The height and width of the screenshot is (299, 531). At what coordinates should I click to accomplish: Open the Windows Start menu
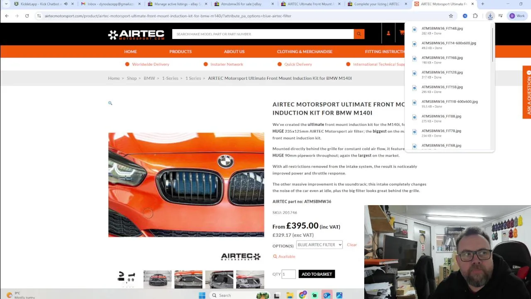(x=202, y=295)
